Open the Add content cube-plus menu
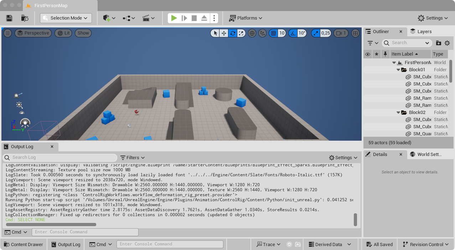Screen dimensions: 455x250 [109, 18]
